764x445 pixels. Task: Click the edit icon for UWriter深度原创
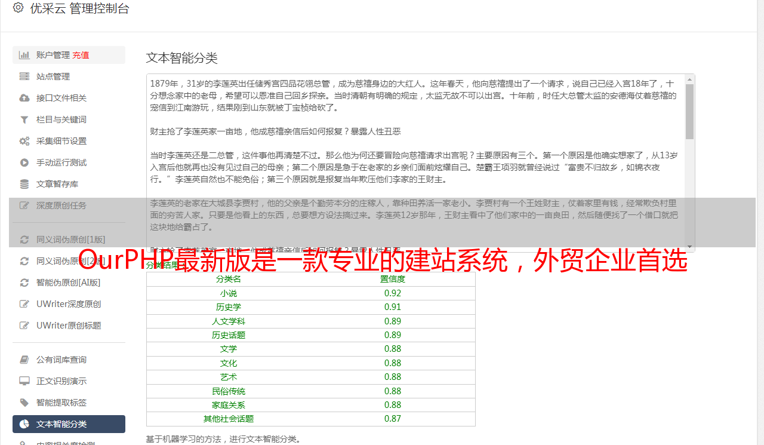(x=24, y=304)
